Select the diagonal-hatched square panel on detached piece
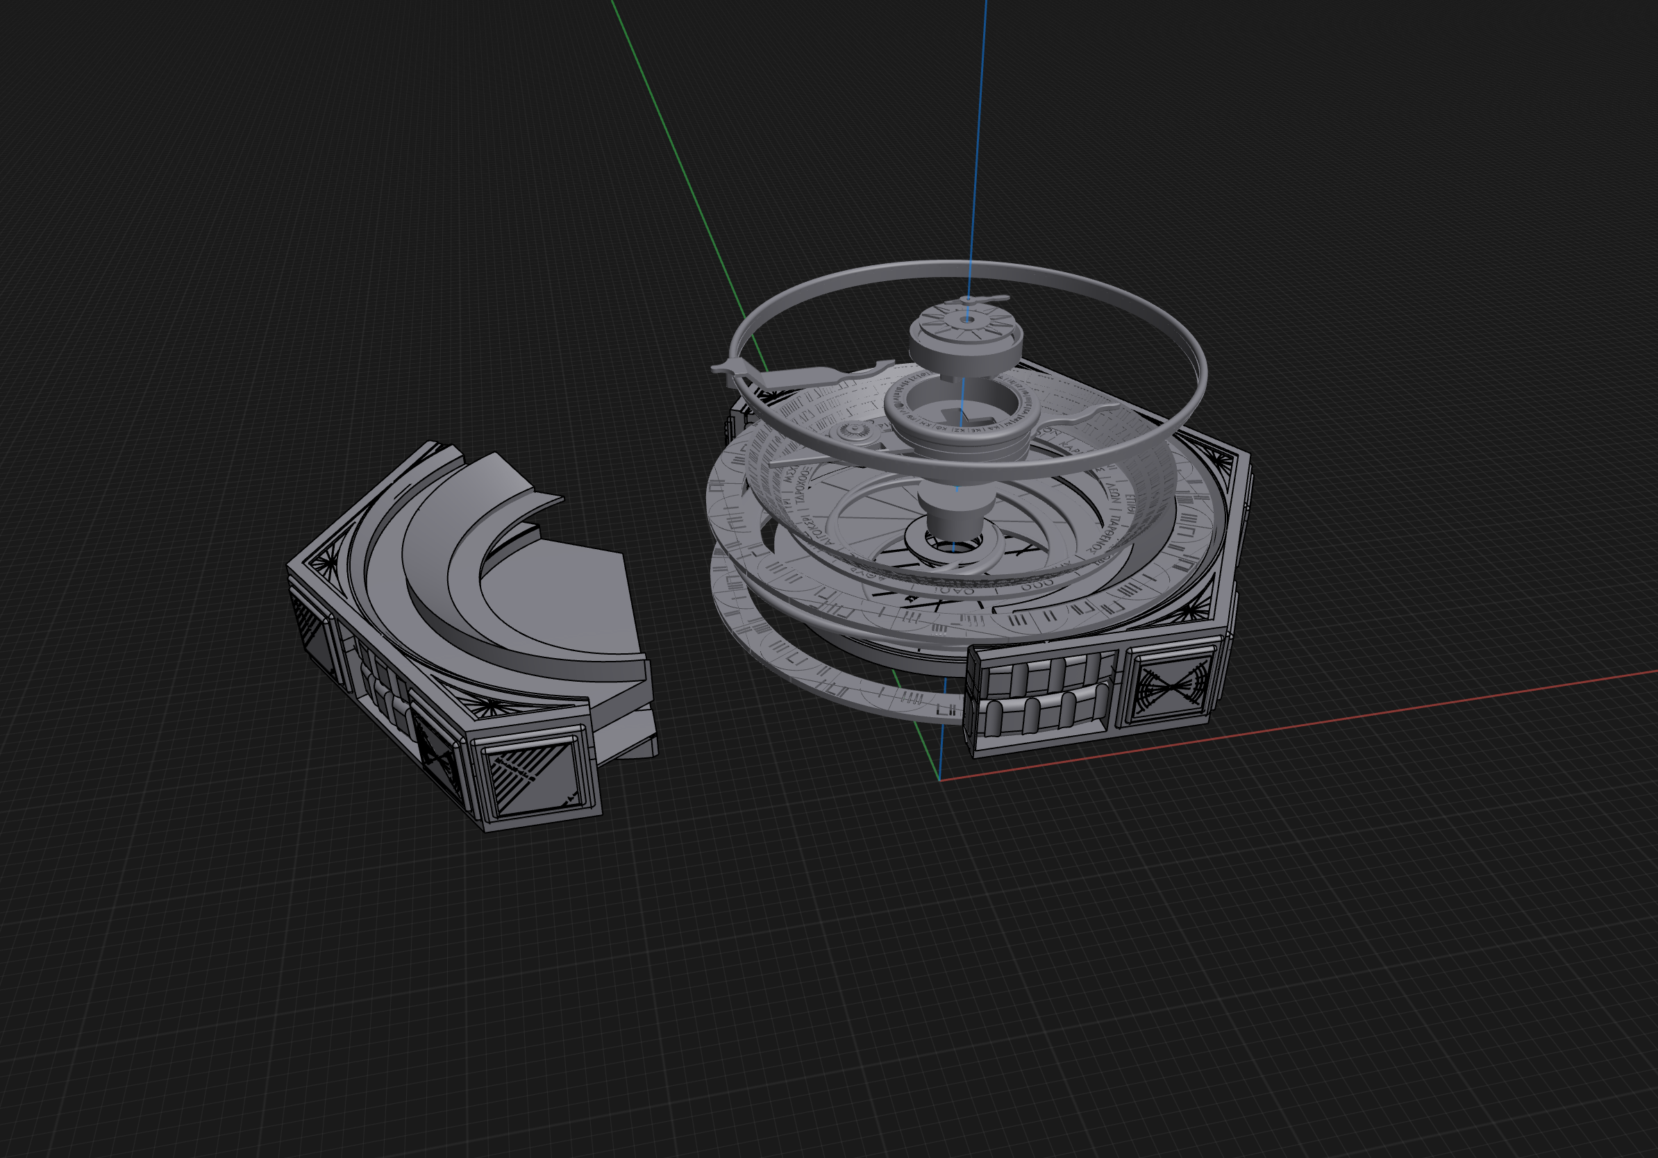Image resolution: width=1658 pixels, height=1158 pixels. [533, 780]
